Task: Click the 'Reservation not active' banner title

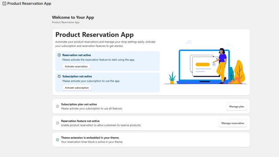Action: (x=76, y=55)
